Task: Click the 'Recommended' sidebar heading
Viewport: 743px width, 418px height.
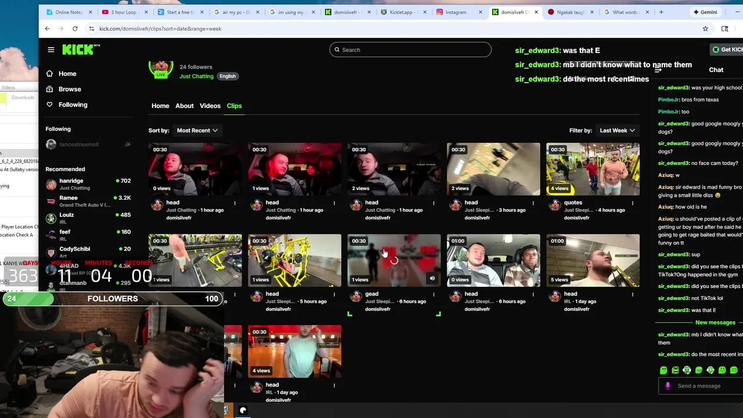Action: pyautogui.click(x=65, y=169)
